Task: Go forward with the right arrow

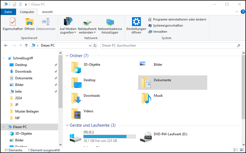Action: pyautogui.click(x=14, y=45)
